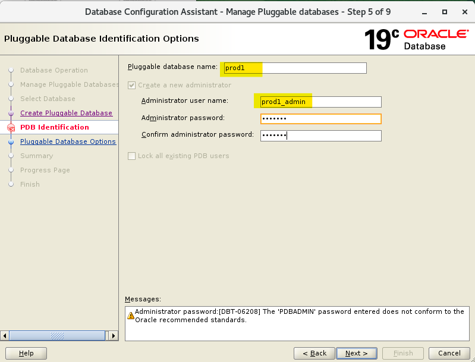The height and width of the screenshot is (362, 475).
Task: Select the PDB Identification step
Action: (x=55, y=127)
